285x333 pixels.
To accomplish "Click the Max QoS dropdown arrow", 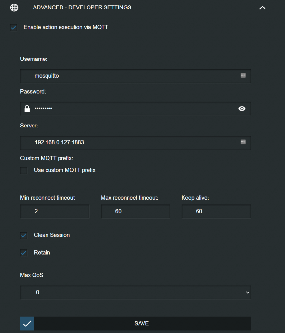I will click(247, 292).
